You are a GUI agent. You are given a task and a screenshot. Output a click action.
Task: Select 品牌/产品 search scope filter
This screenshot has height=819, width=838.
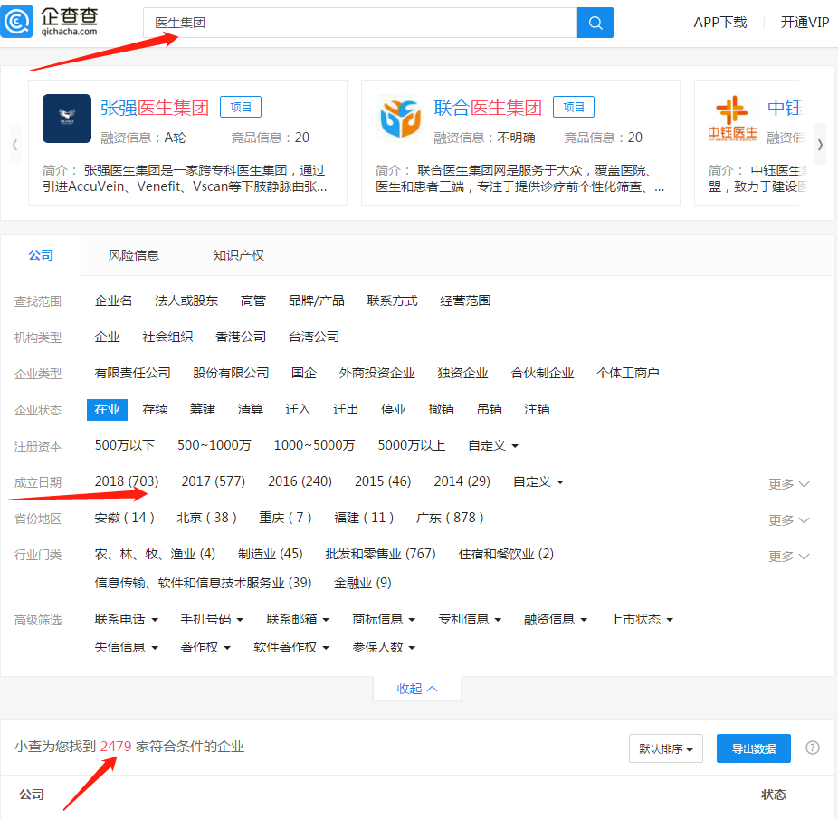(317, 300)
